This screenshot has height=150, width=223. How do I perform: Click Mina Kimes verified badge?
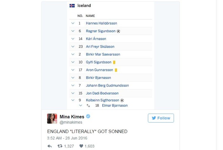click(88, 116)
